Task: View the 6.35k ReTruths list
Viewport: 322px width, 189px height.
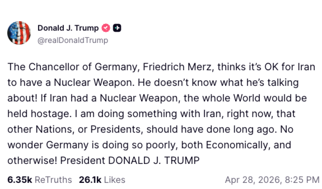Action: (x=40, y=179)
